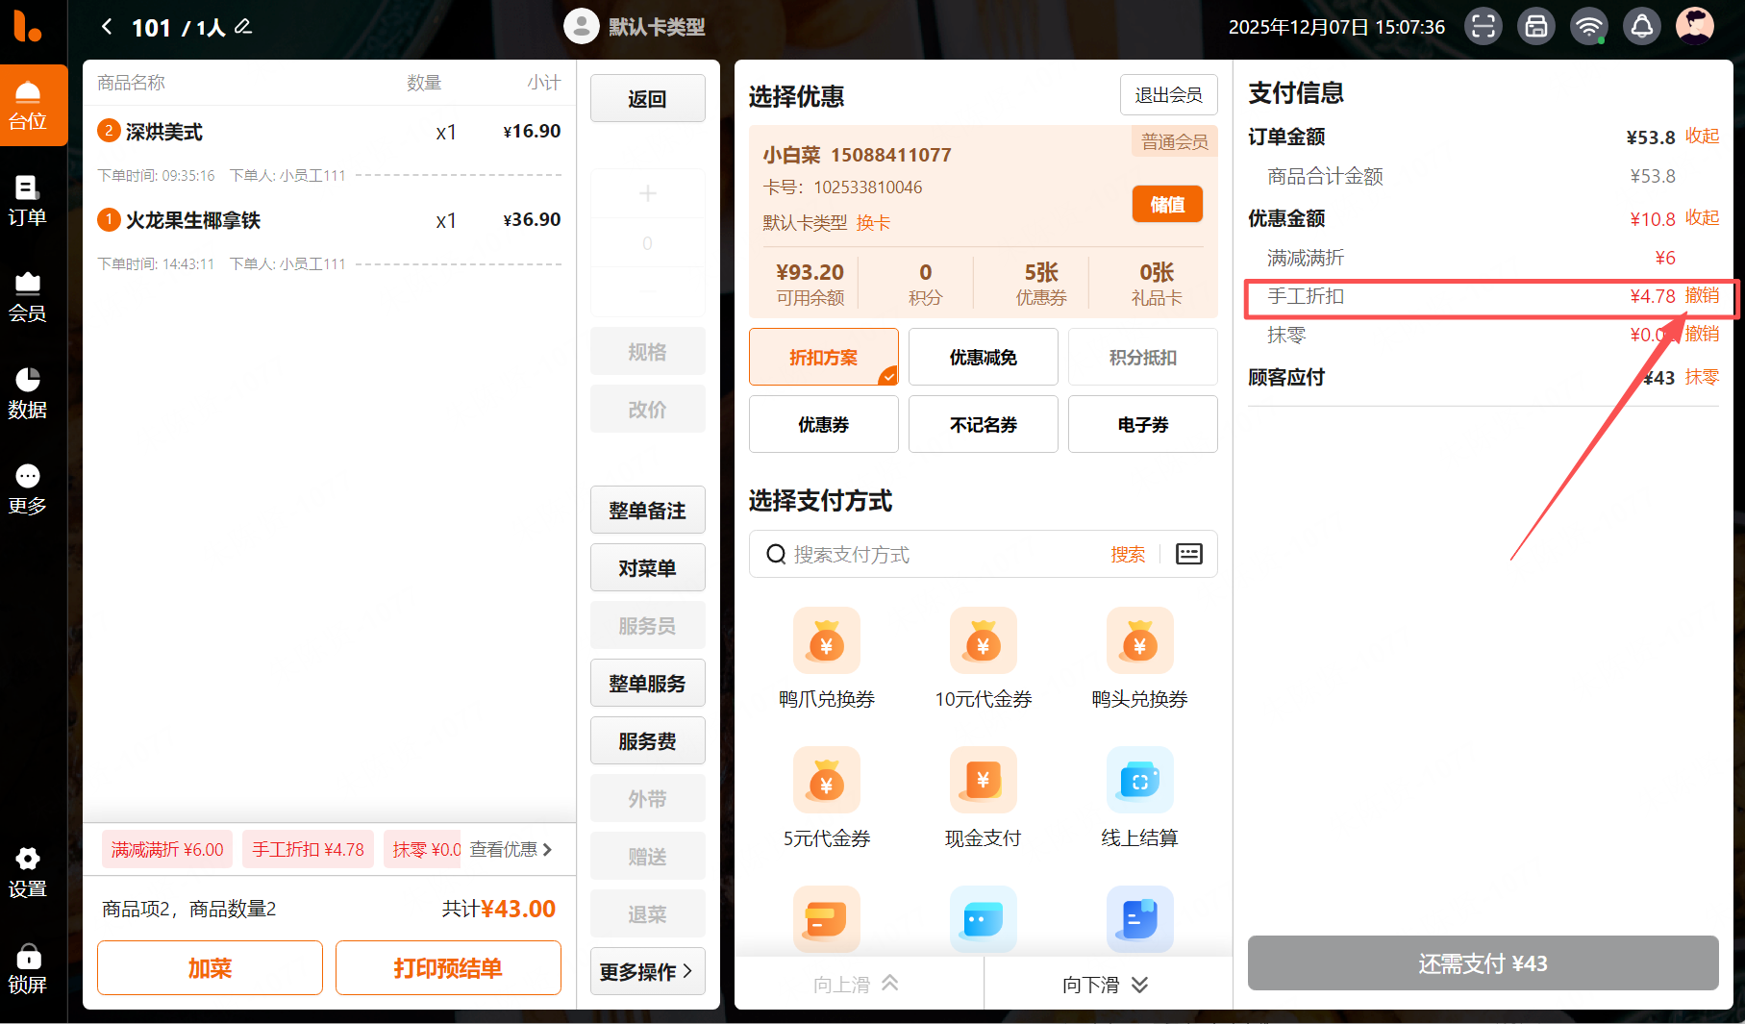
Task: Click 向上滑 to page payment methods up
Action: [857, 984]
